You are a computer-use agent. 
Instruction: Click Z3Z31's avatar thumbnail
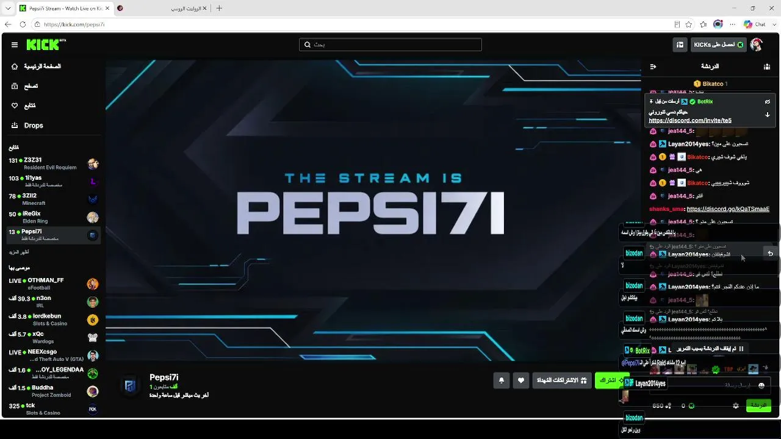click(93, 163)
